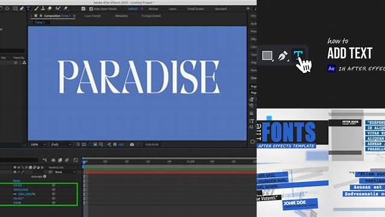This screenshot has height=217, width=385.
Task: Select the Type tool in the enlarged toolbar
Action: 298,55
